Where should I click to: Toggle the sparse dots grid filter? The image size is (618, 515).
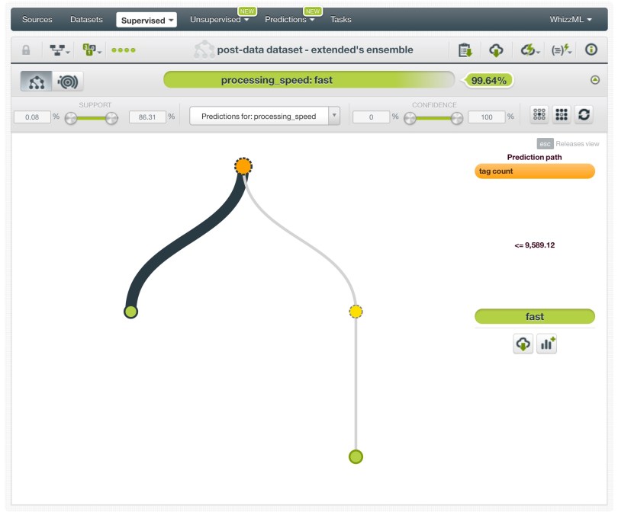(x=539, y=115)
